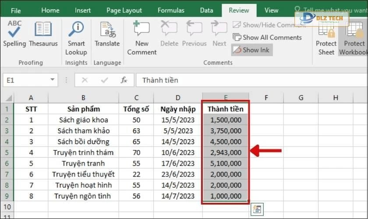Go to Next comment

[219, 34]
